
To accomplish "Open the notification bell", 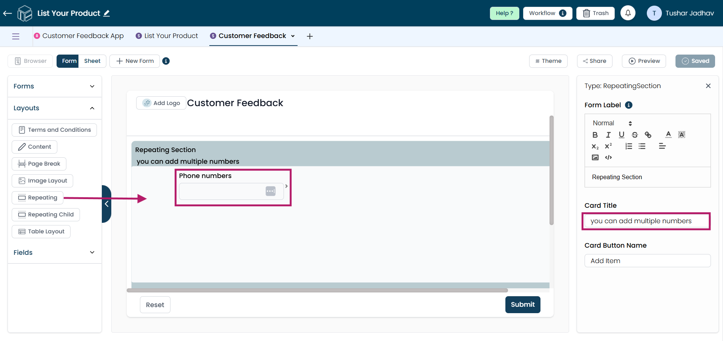I will (628, 13).
